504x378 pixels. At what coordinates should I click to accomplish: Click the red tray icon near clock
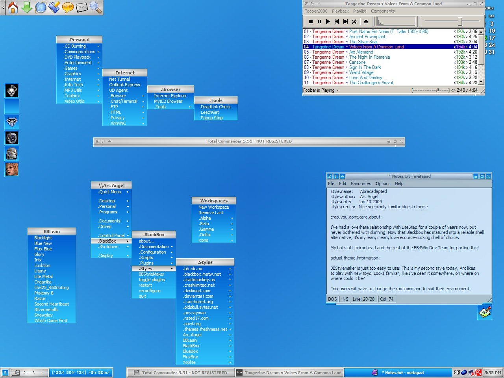(478, 372)
